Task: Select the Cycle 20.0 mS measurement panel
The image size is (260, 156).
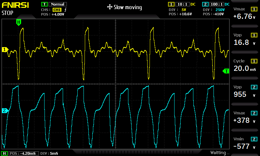Action: (x=245, y=65)
